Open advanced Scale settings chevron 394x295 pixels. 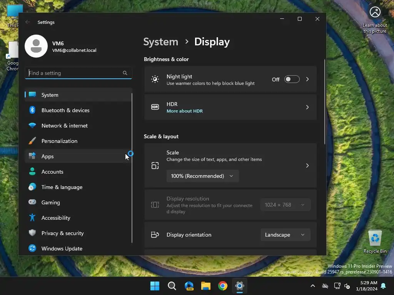coord(307,166)
